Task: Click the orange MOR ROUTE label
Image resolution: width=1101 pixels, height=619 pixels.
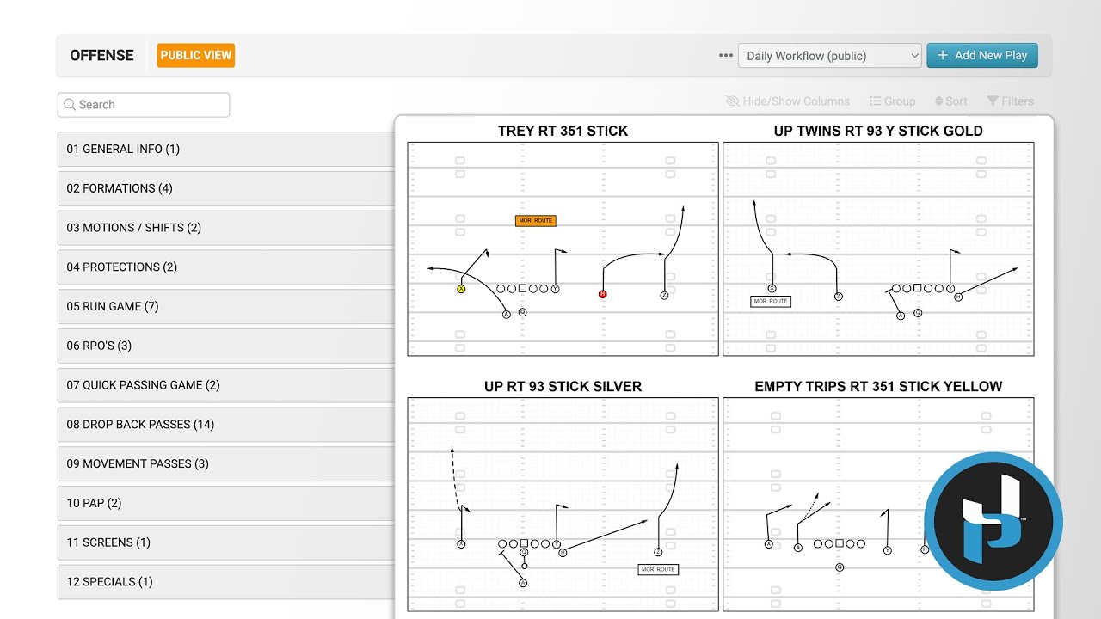Action: [535, 221]
